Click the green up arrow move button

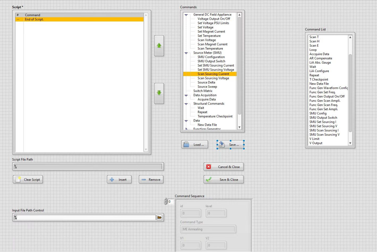point(159,45)
